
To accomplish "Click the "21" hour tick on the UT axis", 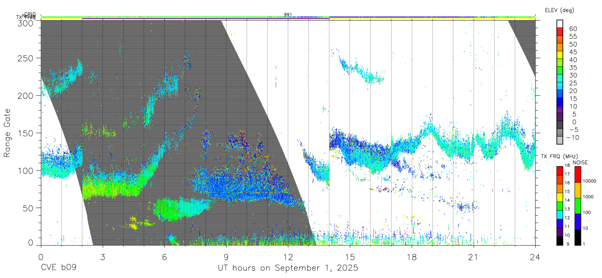I will pyautogui.click(x=474, y=256).
